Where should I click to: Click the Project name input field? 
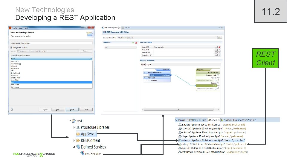pos(57,43)
